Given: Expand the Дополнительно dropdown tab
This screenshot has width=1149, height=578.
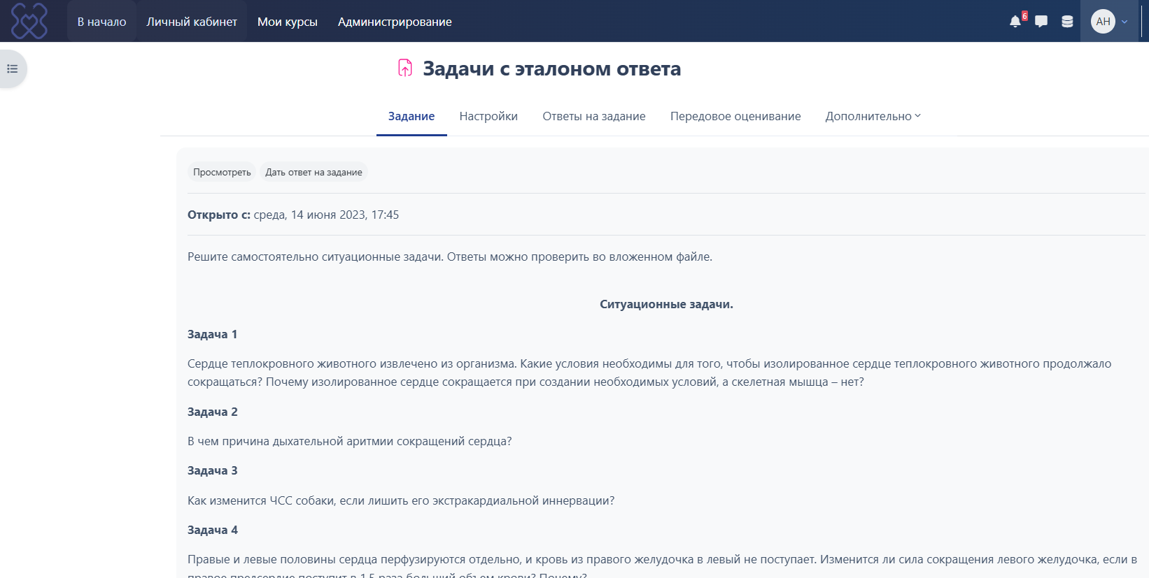Looking at the screenshot, I should [873, 116].
